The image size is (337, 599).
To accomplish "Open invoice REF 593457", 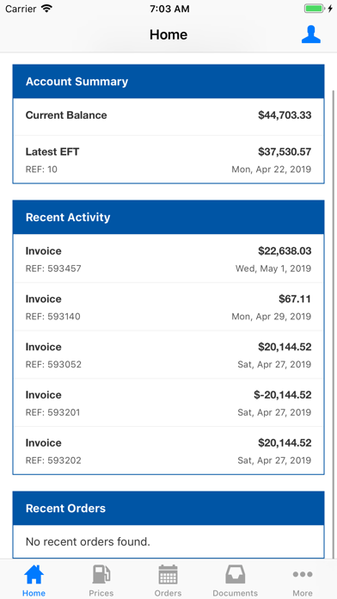I will point(168,259).
